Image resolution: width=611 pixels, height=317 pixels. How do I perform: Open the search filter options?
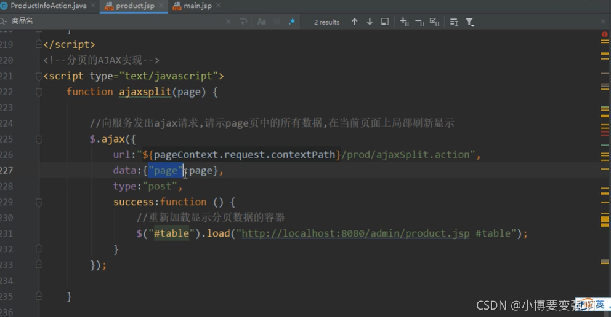[x=470, y=22]
